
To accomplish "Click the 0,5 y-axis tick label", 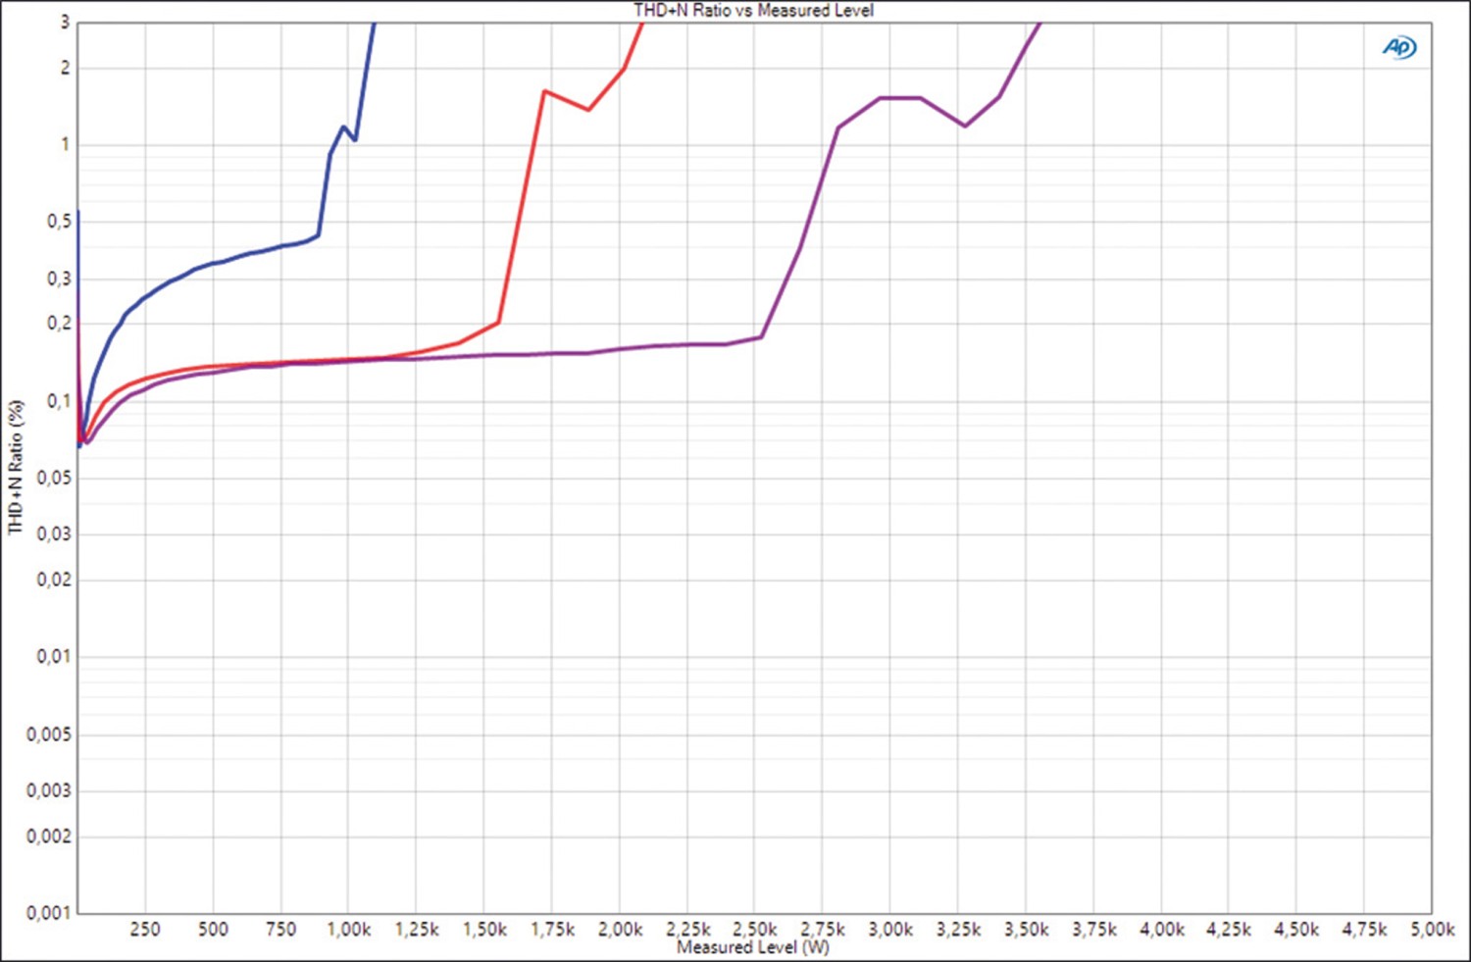I will point(58,222).
